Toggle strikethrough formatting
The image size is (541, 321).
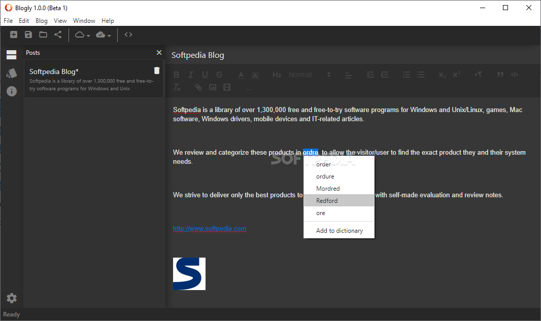(219, 75)
